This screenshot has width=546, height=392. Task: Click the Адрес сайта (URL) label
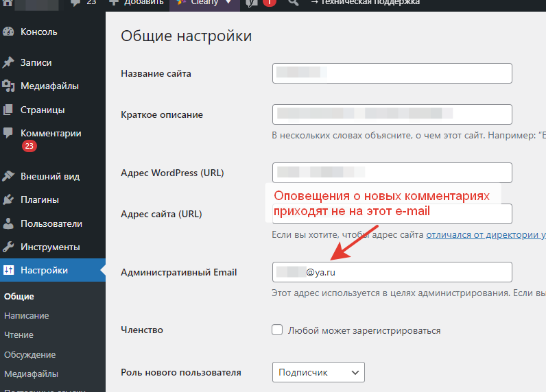coord(162,214)
